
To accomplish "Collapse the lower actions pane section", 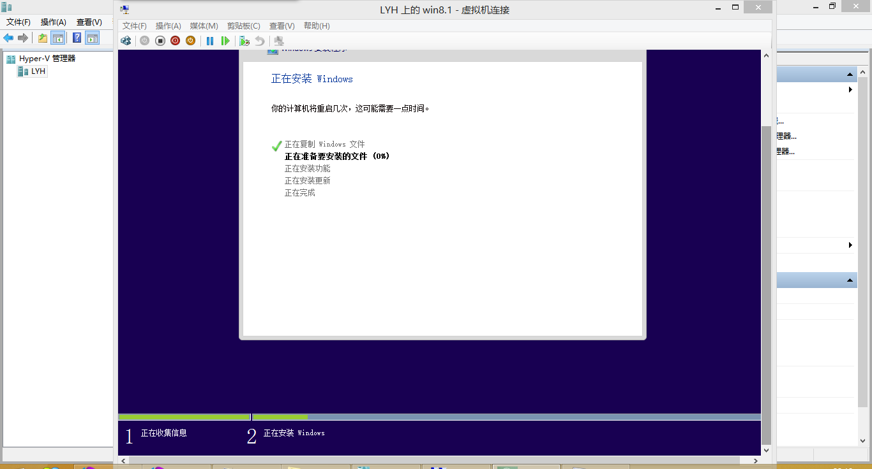I will pyautogui.click(x=850, y=280).
